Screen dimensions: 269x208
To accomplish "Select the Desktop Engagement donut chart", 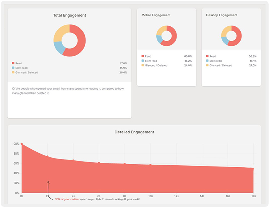I will (231, 36).
